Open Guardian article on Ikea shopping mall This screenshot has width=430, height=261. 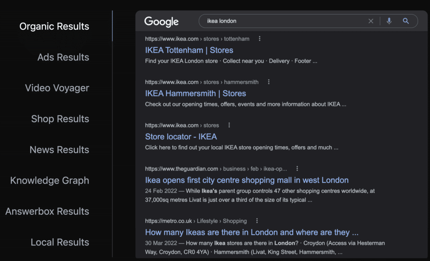tap(246, 180)
